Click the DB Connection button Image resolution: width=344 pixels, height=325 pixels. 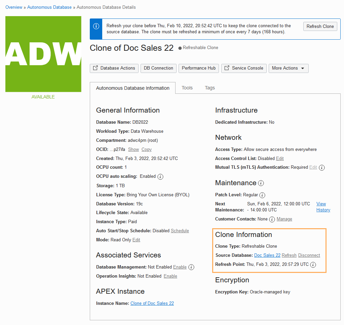pyautogui.click(x=158, y=68)
